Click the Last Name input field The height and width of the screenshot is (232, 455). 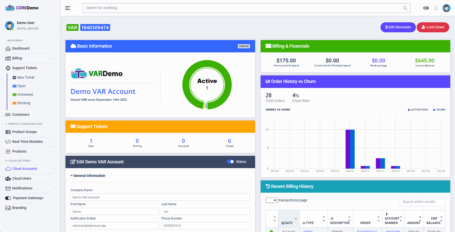[x=206, y=211]
